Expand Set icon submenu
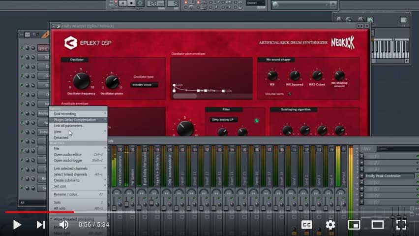The height and width of the screenshot is (236, 419). tap(78, 186)
